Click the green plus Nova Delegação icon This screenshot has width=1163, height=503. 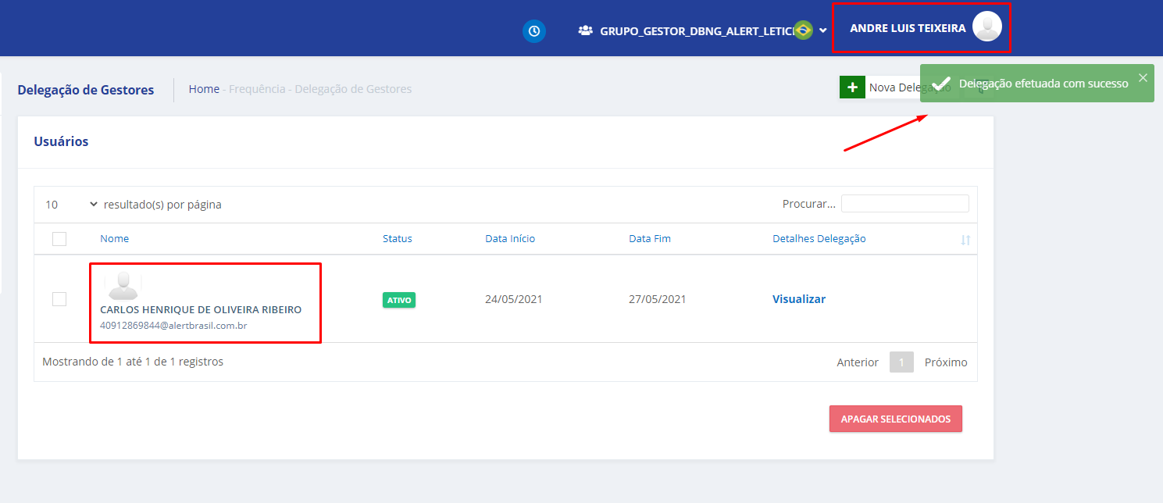(x=852, y=87)
